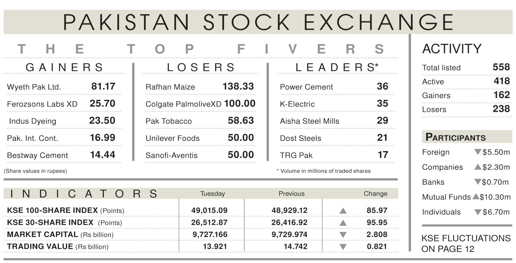Screen dimensions: 516x263
Task: Click the Tuesday column header in Indicators
Action: (x=212, y=194)
